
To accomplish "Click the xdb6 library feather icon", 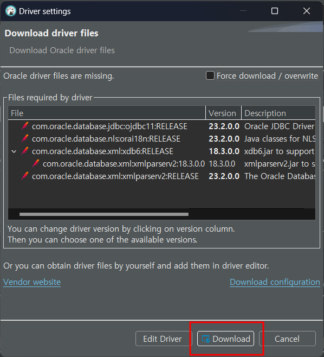I will coord(25,151).
